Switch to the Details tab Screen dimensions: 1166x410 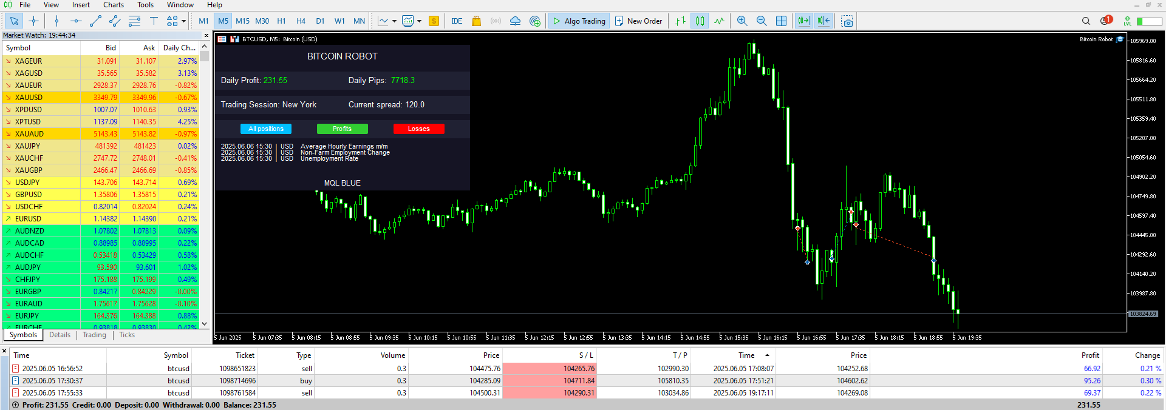[x=60, y=335]
